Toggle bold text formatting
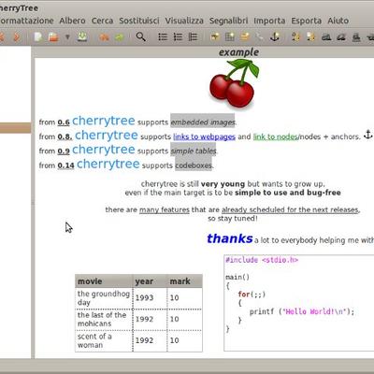 (326, 37)
